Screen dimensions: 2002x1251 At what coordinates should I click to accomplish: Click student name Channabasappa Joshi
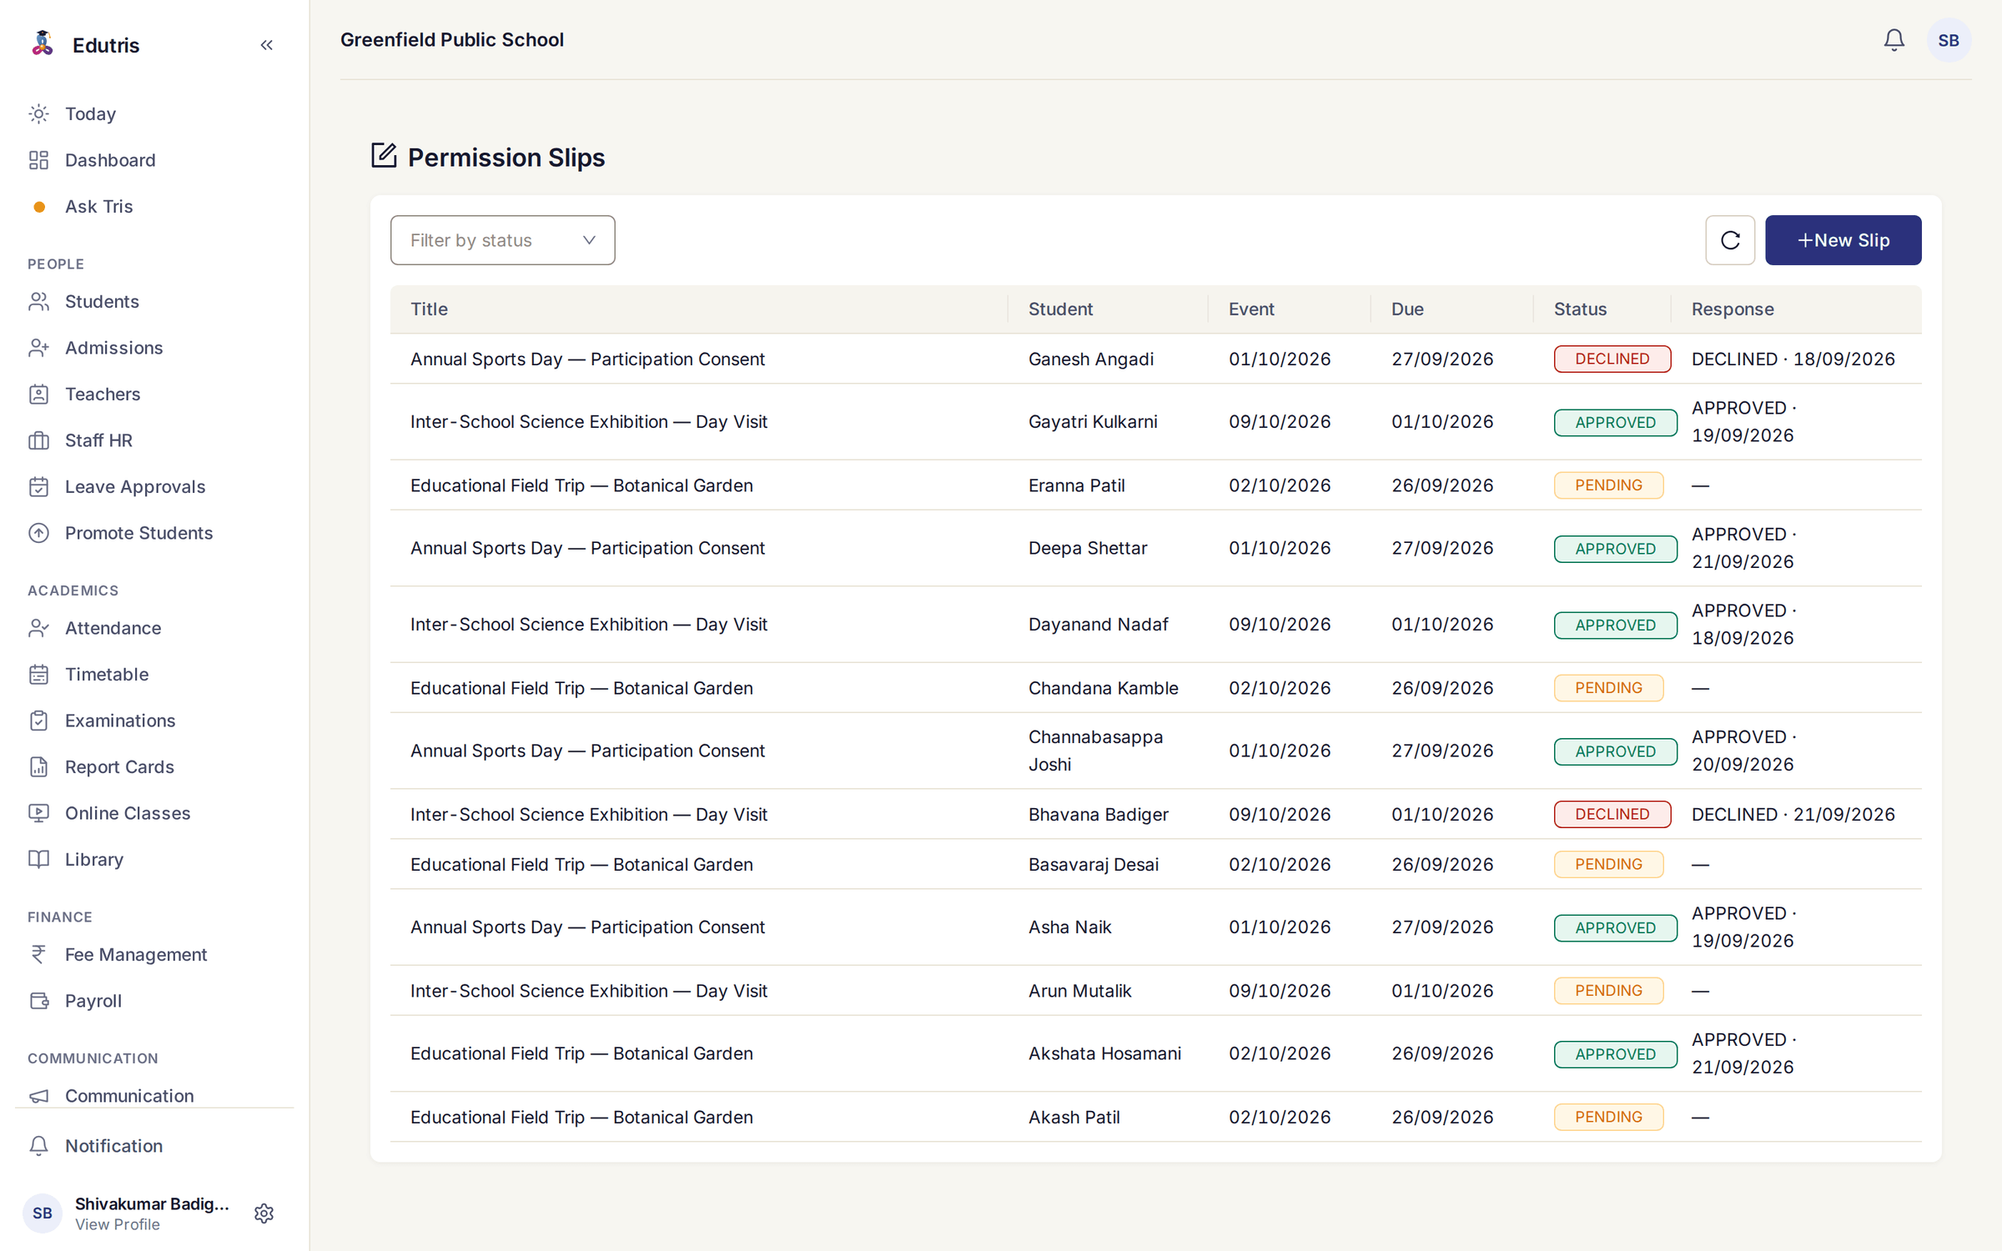pyautogui.click(x=1095, y=751)
